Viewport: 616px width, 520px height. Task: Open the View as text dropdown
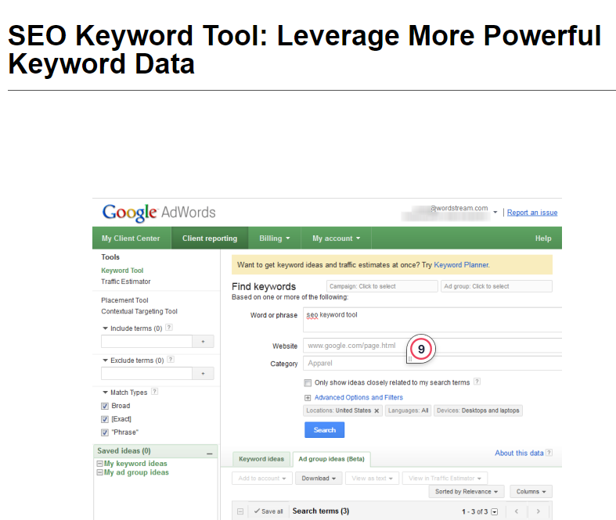click(x=372, y=479)
